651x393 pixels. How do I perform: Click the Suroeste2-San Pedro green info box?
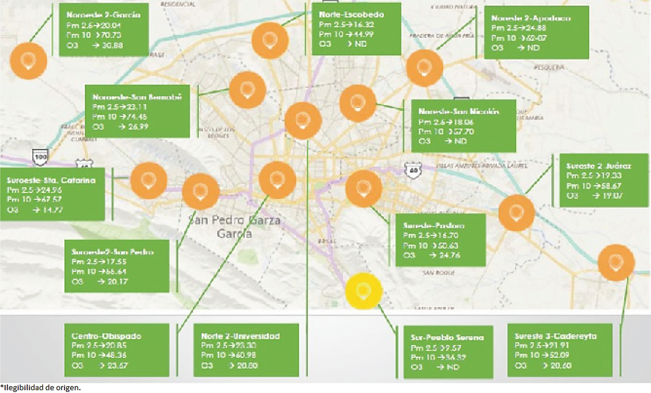pos(117,266)
